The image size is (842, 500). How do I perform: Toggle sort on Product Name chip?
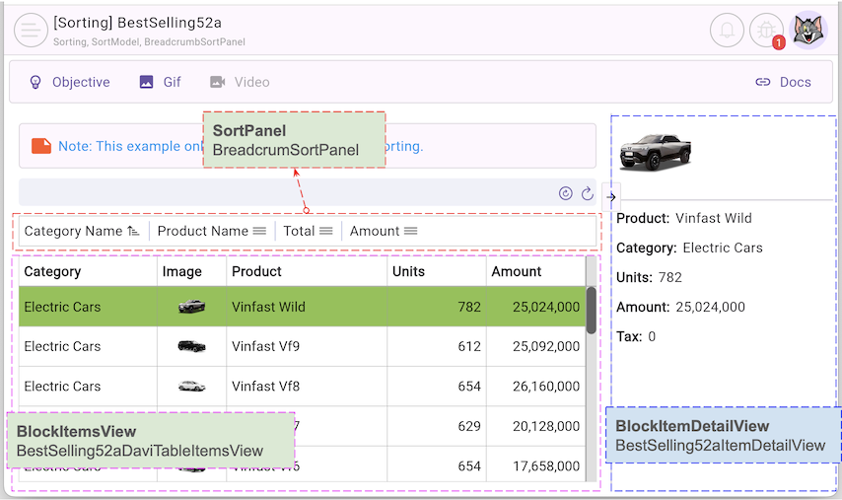click(x=211, y=231)
